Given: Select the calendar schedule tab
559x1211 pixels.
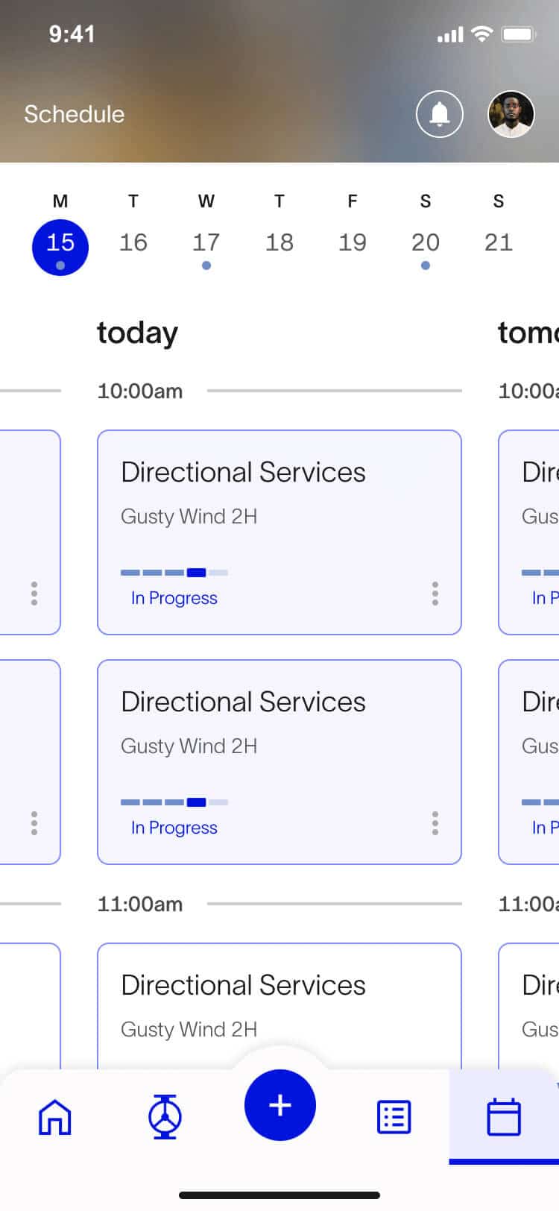Looking at the screenshot, I should [504, 1117].
